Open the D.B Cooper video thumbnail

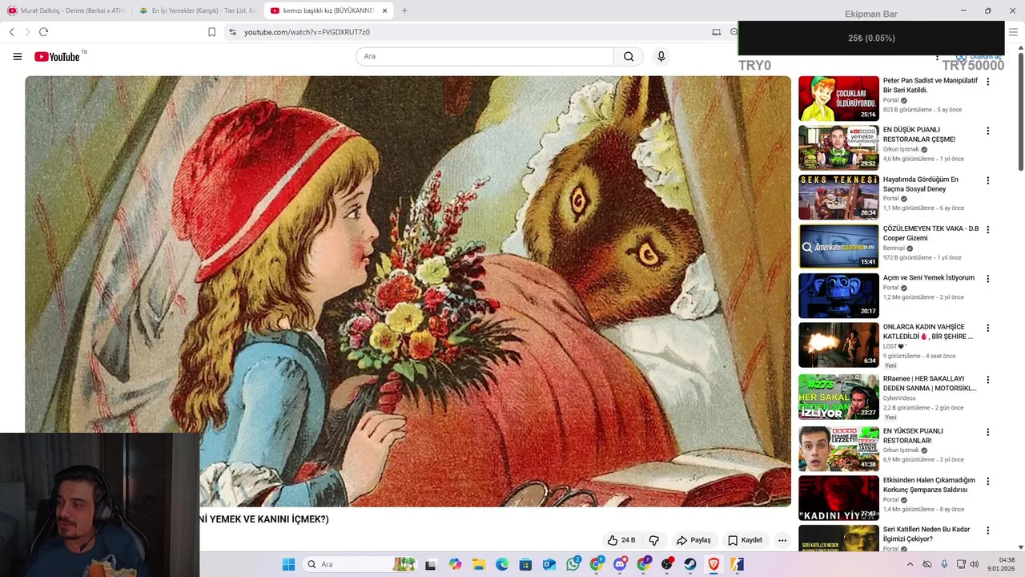(x=838, y=246)
